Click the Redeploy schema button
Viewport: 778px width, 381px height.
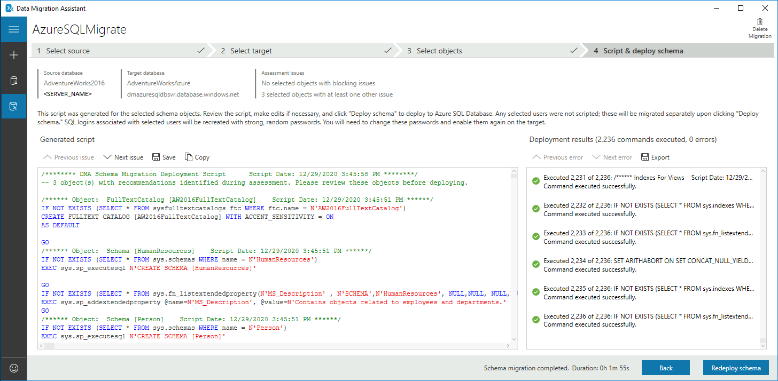point(736,368)
